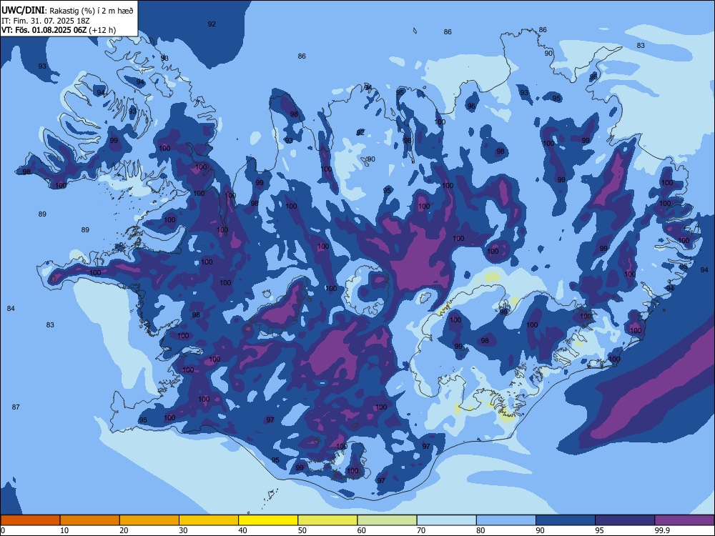
Task: Click the "VT: Fös. 01.08.2025 06Z" line
Action: coord(44,30)
